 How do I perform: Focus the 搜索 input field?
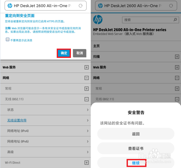(x=151, y=20)
